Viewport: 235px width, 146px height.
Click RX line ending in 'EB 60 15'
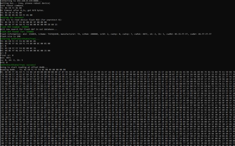click(29, 25)
